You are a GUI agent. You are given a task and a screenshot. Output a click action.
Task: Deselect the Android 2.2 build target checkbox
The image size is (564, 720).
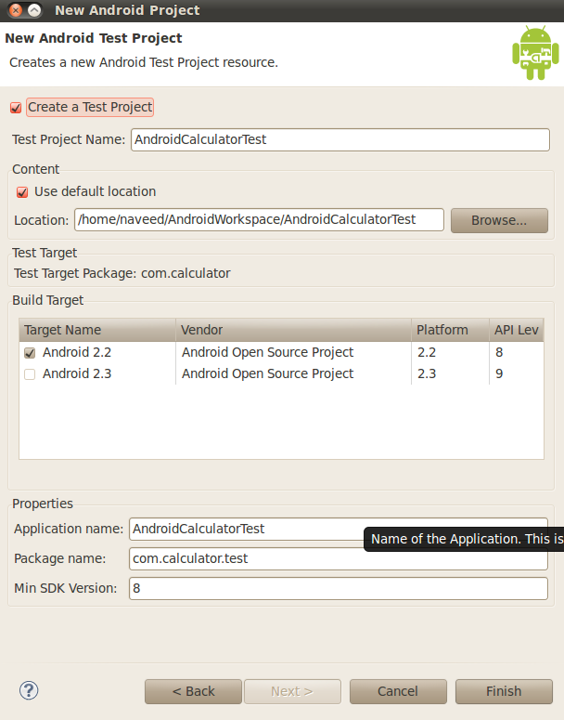tap(31, 353)
